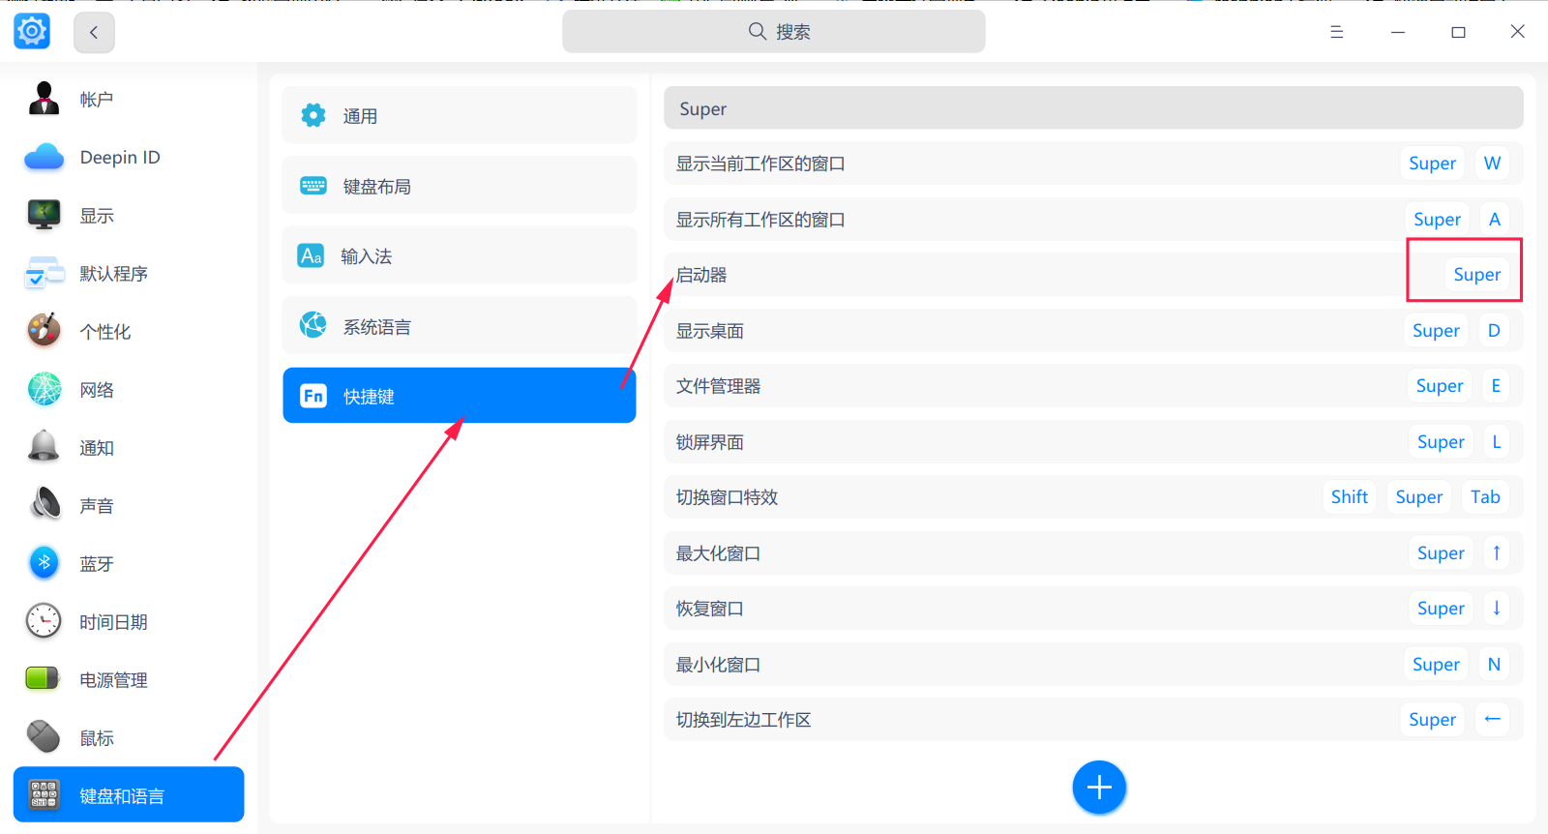The width and height of the screenshot is (1548, 834).
Task: Open 帐户 account settings
Action: pos(129,100)
